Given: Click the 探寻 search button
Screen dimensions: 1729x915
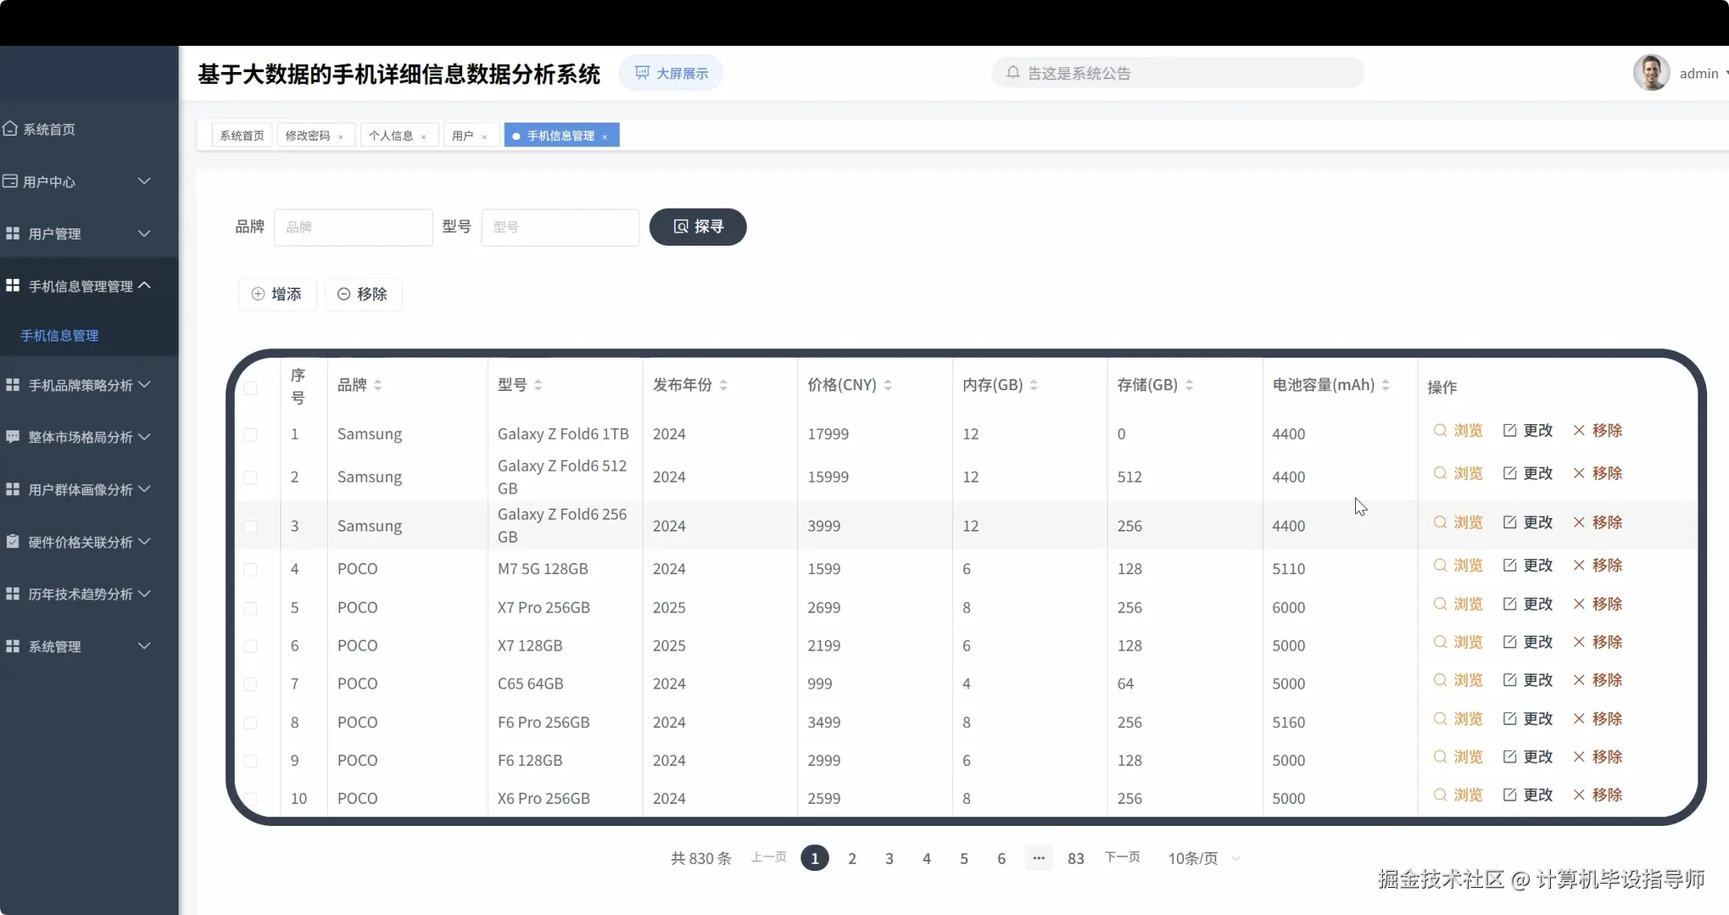Looking at the screenshot, I should point(697,226).
